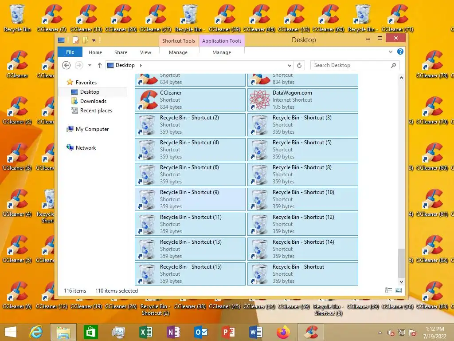Click the Back navigation arrow
The width and height of the screenshot is (454, 341).
67,65
